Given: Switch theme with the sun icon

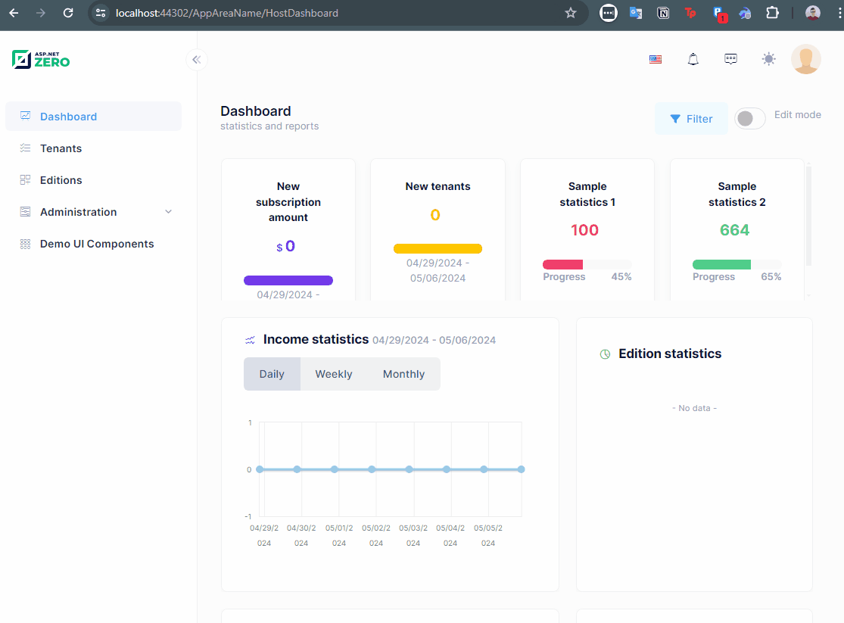Looking at the screenshot, I should coord(768,59).
